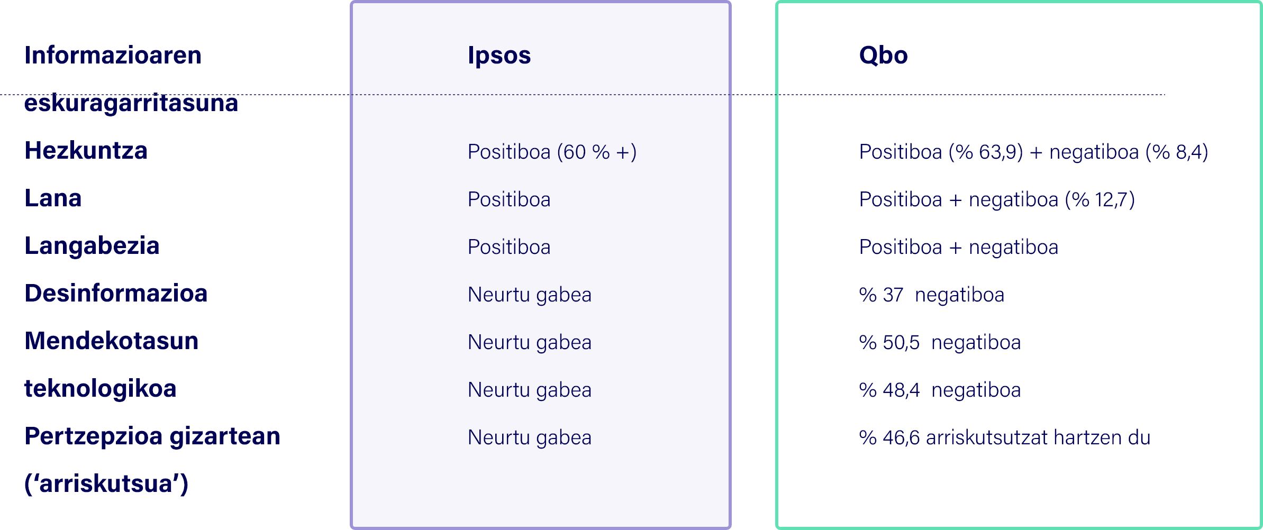Click the Hezkuntza row label
The width and height of the screenshot is (1263, 530).
tap(86, 151)
